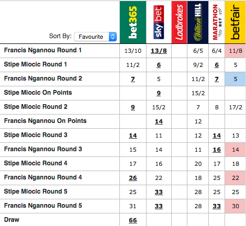This screenshot has width=246, height=226.
Task: Click the Francis Ngannou Round 1 label
Action: tap(43, 50)
